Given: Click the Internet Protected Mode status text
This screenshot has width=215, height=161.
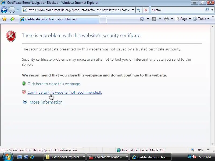Looking at the screenshot, I should tap(143, 150).
